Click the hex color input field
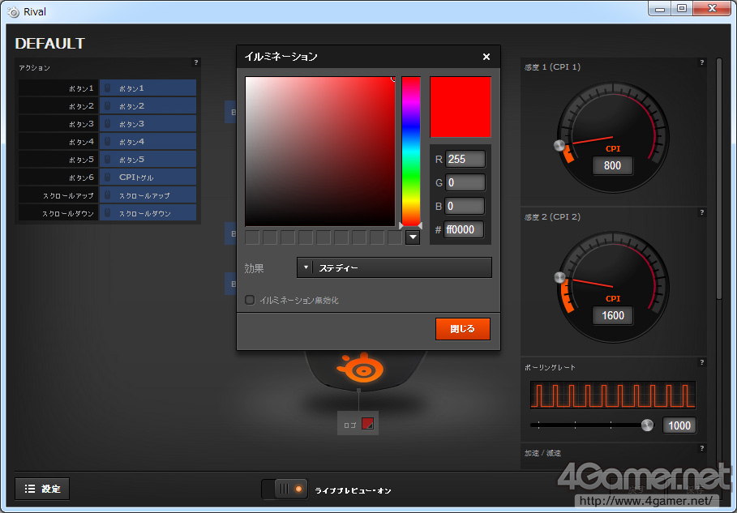Image resolution: width=737 pixels, height=513 pixels. tap(464, 229)
